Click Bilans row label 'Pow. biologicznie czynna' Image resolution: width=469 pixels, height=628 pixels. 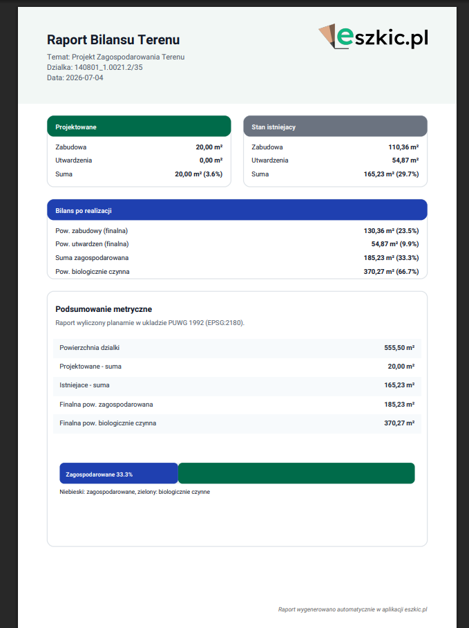pyautogui.click(x=93, y=272)
